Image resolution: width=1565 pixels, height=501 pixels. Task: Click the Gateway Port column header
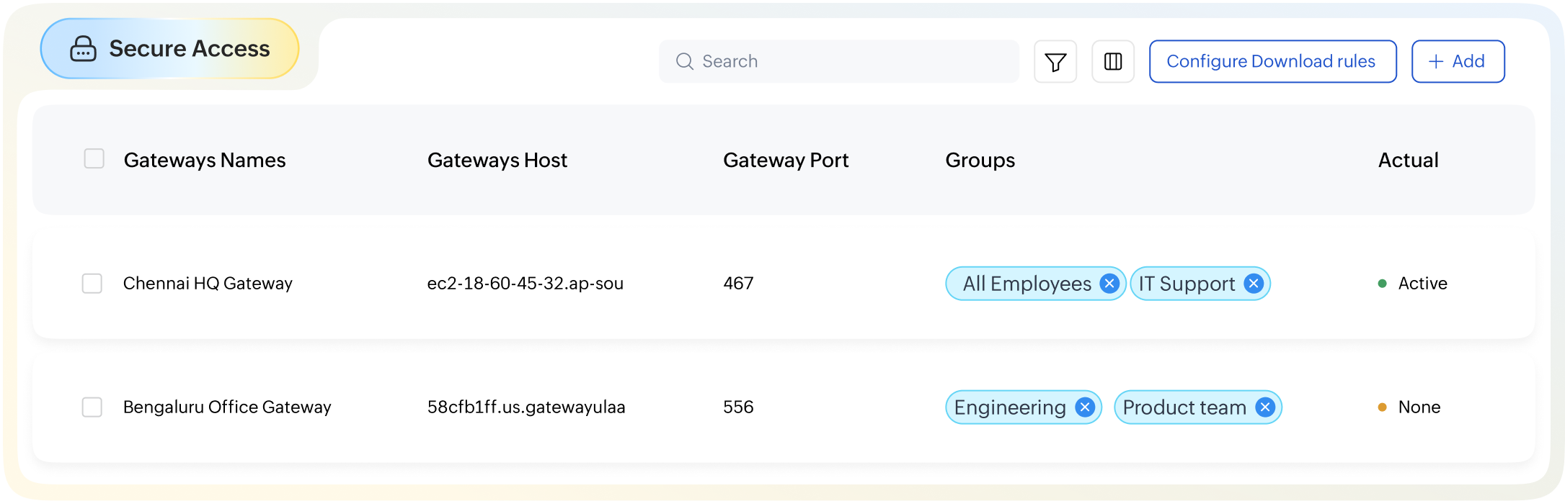point(786,160)
